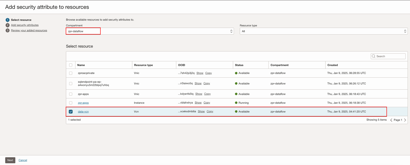This screenshot has height=165, width=410.
Task: Select the zproacprivate row checkbox
Action: coord(71,73)
